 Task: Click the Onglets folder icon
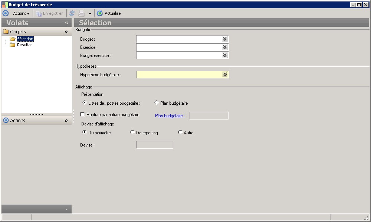[6, 31]
